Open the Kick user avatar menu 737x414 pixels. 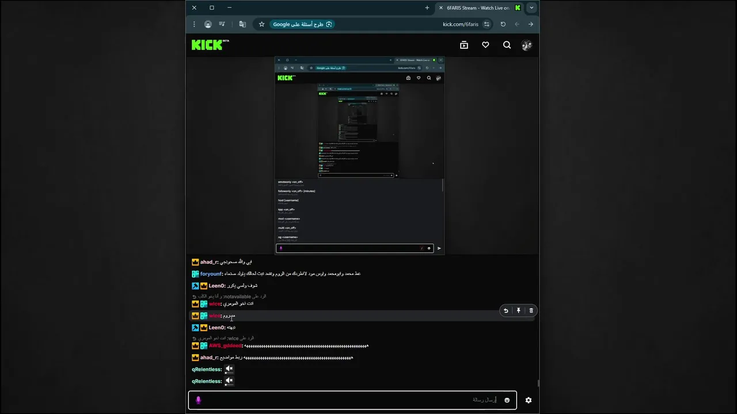click(526, 45)
